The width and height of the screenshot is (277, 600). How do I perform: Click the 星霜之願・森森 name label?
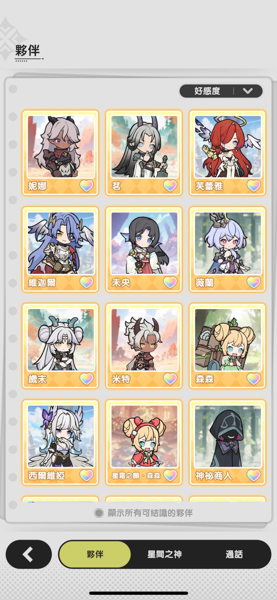pyautogui.click(x=136, y=476)
